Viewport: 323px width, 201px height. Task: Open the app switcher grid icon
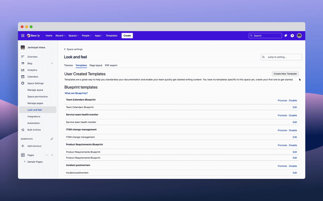point(23,35)
